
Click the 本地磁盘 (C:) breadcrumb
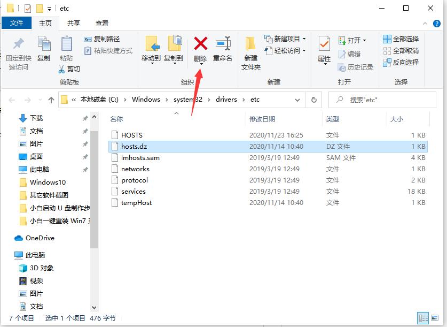point(99,100)
